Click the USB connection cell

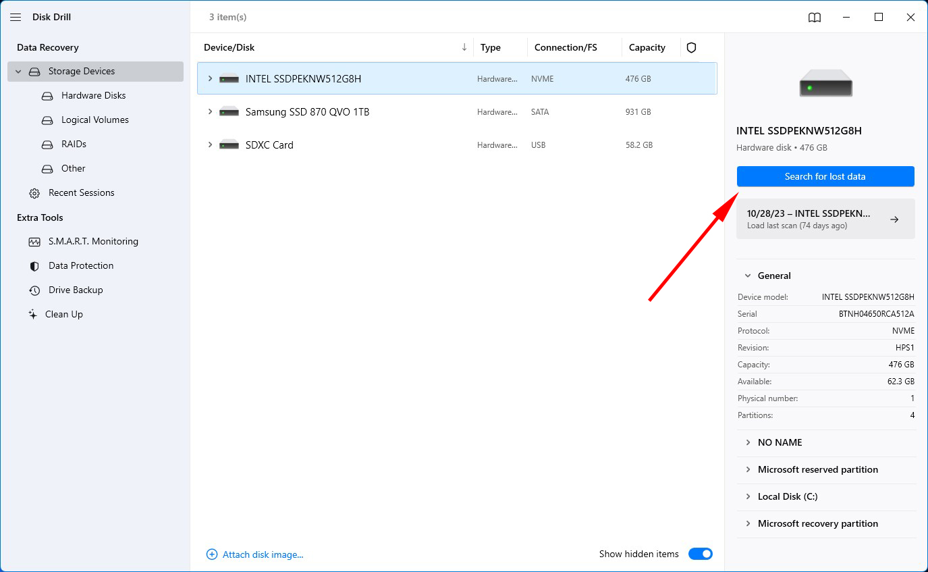pos(539,145)
